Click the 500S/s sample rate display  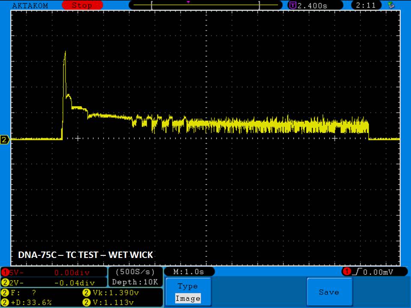tap(135, 272)
